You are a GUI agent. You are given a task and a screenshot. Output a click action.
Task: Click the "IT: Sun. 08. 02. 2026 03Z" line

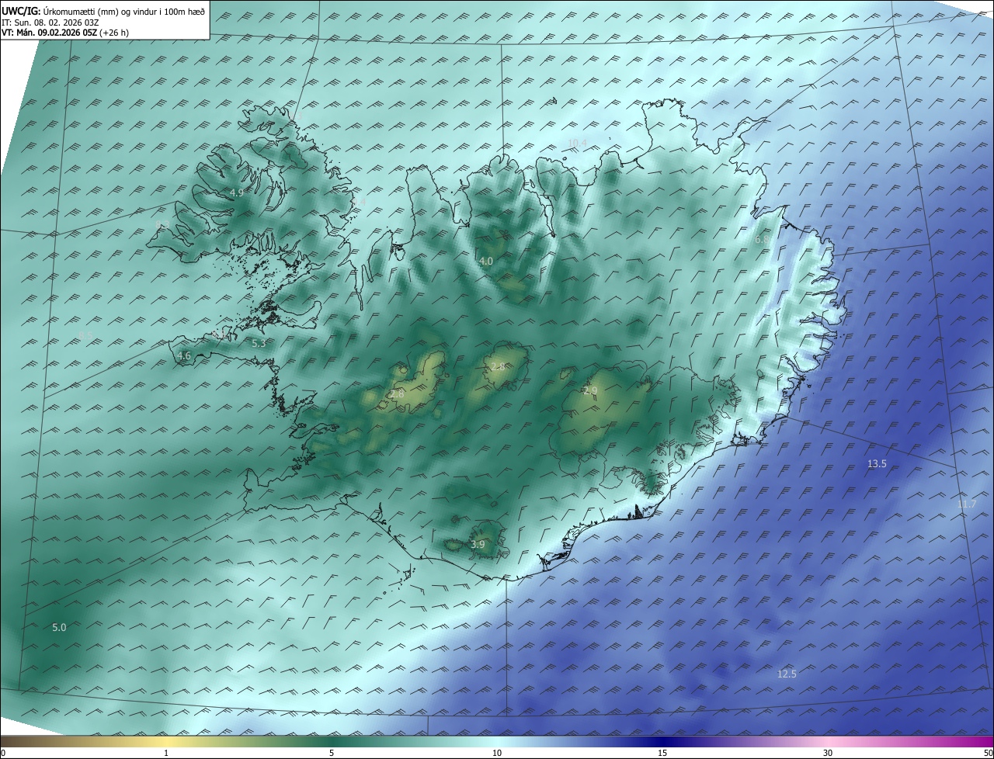pos(50,23)
